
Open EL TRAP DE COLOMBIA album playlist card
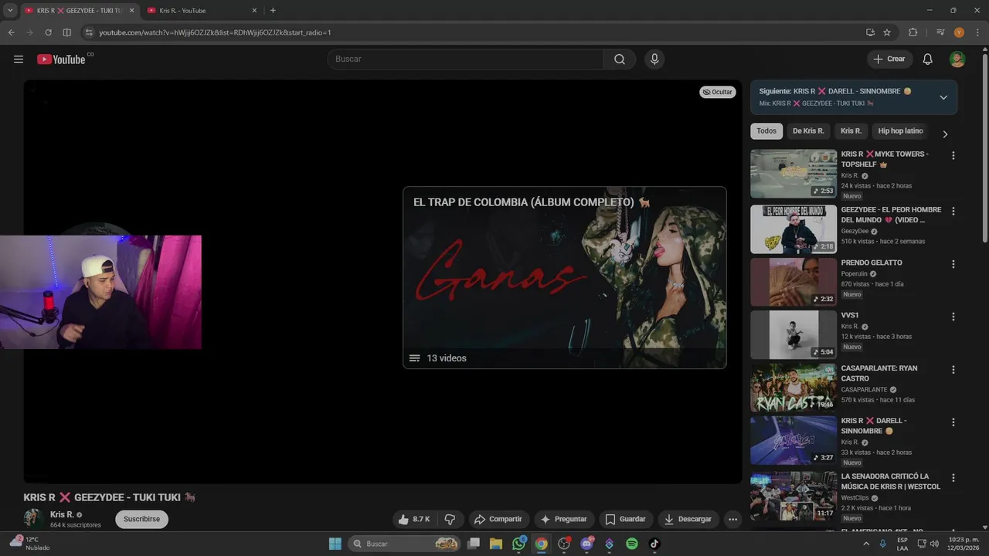pyautogui.click(x=565, y=278)
